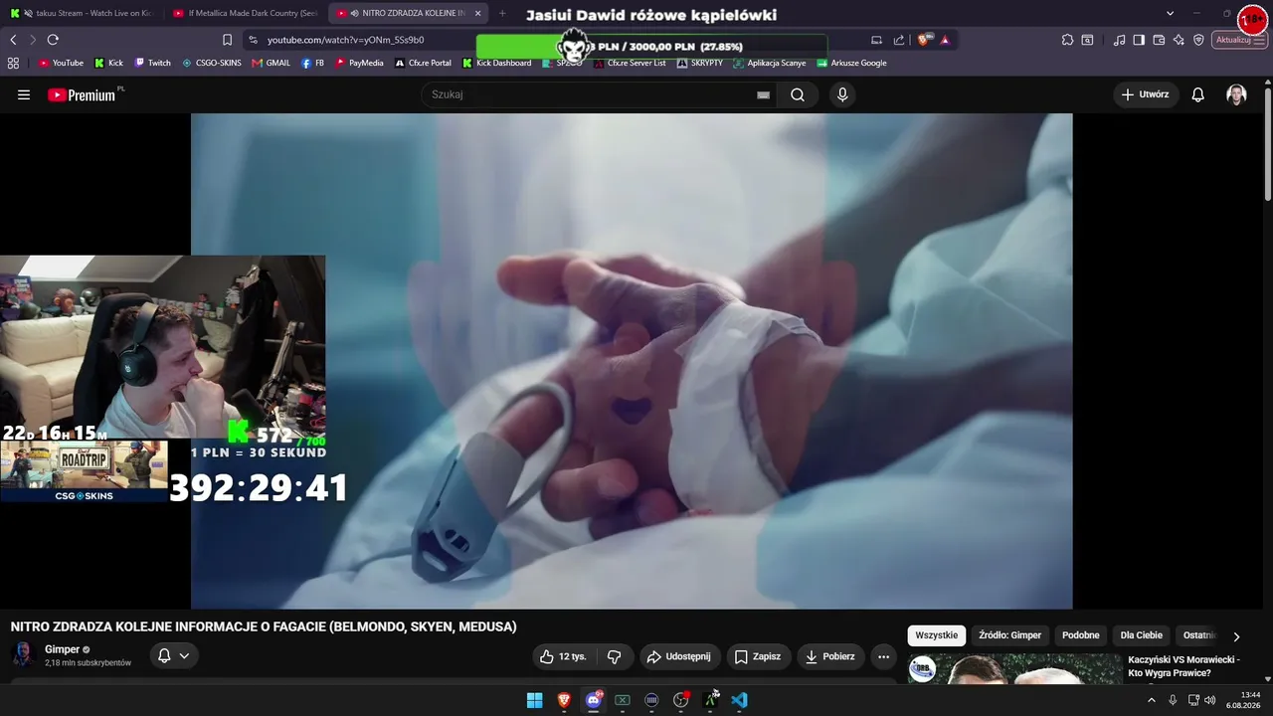
Task: Open the browser apps grid icon
Action: point(13,63)
